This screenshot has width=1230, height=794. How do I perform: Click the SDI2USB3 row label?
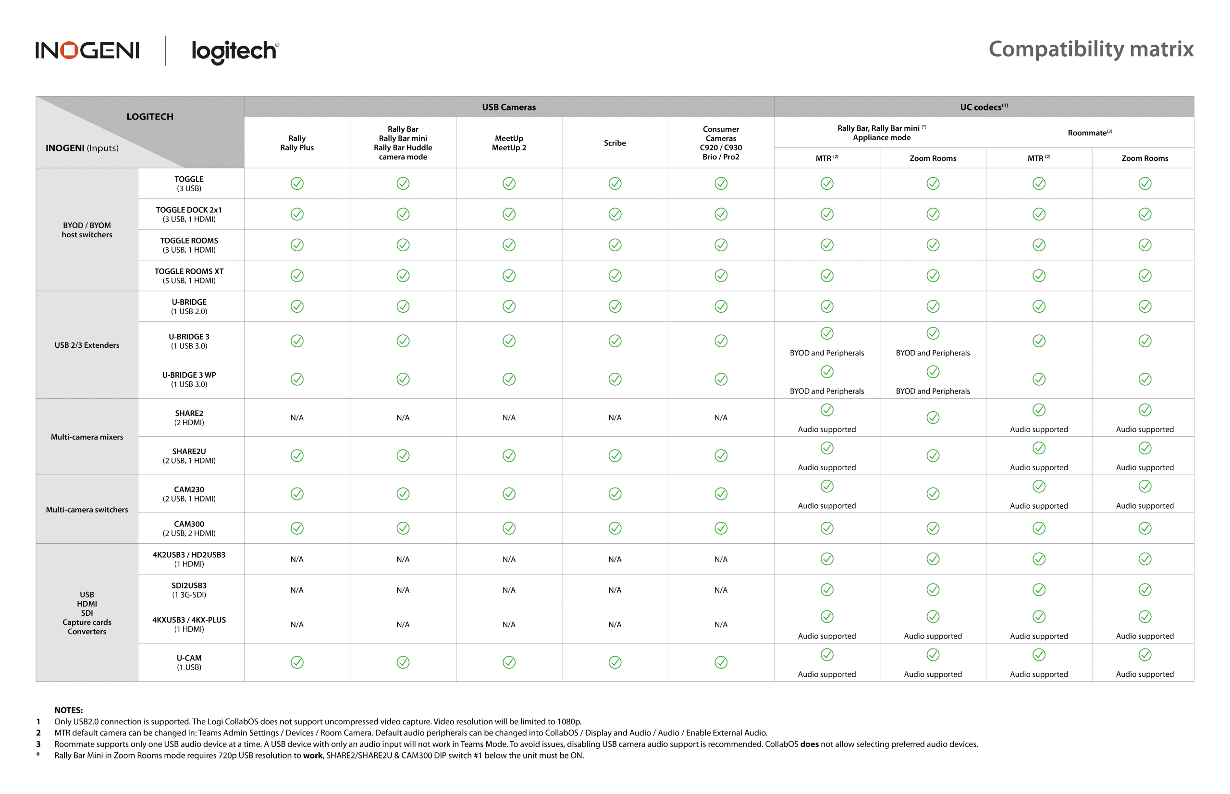(x=189, y=590)
